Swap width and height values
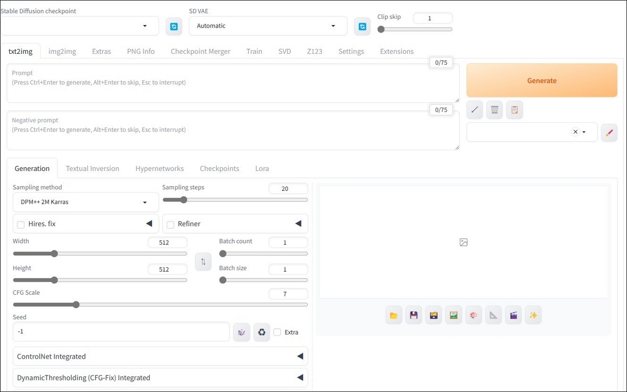 click(x=203, y=261)
